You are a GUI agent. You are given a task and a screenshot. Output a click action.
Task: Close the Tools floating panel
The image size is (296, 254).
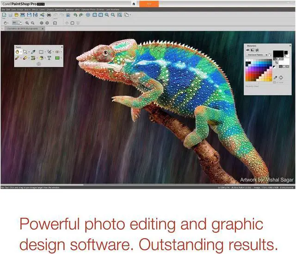62,47
